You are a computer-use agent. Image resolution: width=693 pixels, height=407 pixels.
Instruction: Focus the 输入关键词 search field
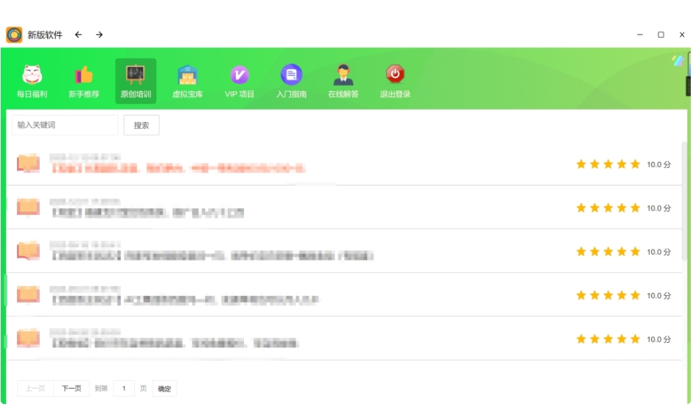pos(65,125)
